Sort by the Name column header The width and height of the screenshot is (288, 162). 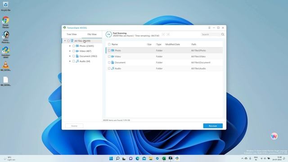(x=115, y=44)
